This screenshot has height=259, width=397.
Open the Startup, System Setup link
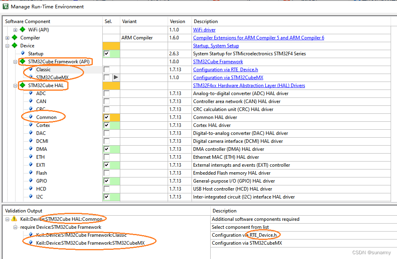(x=216, y=46)
